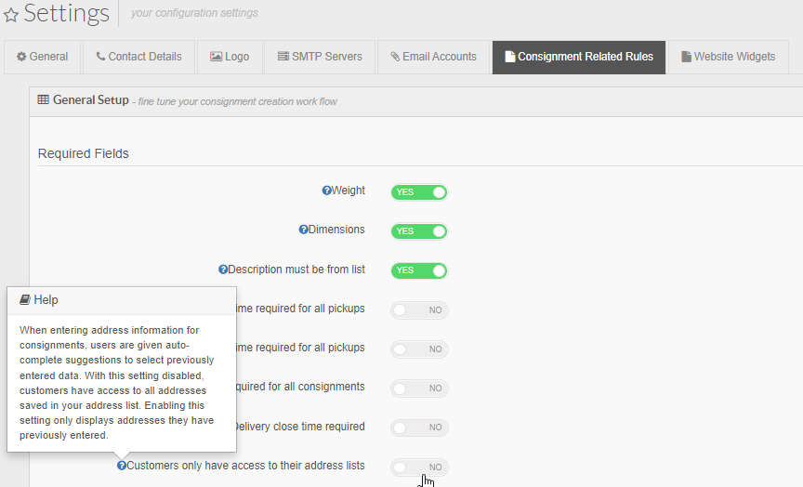The height and width of the screenshot is (487, 803).
Task: Click the book icon in Help popup
Action: tap(25, 300)
